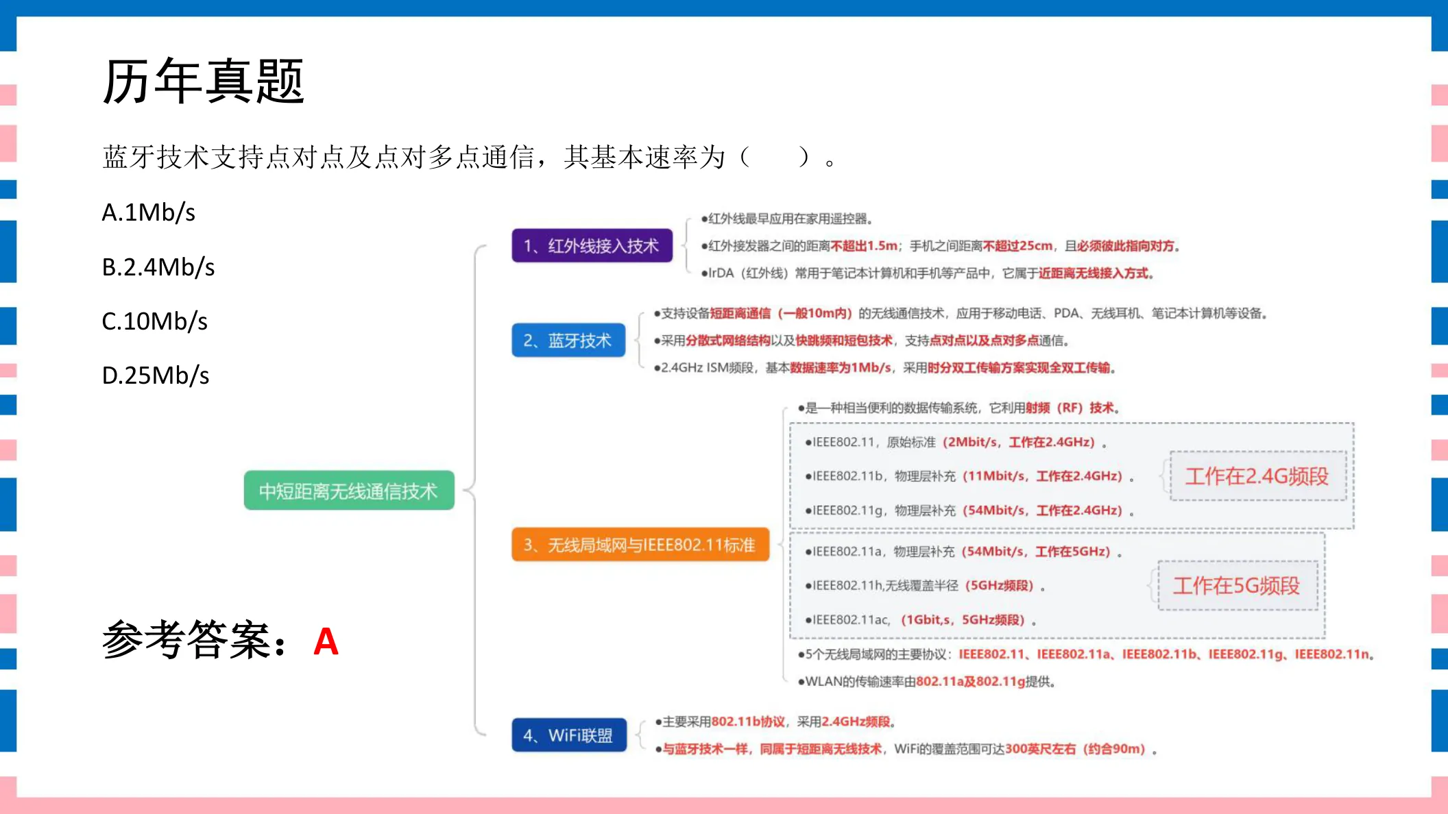Choose answer option C.10Mb/s
Screen dimensions: 1448x814
pyautogui.click(x=155, y=321)
